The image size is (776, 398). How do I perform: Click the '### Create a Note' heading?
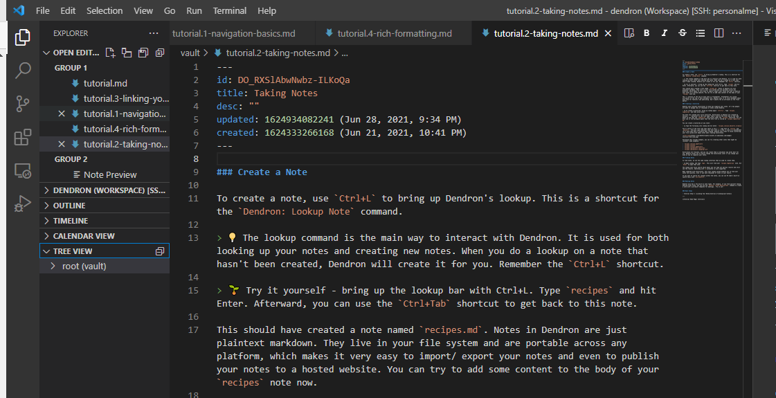click(262, 172)
